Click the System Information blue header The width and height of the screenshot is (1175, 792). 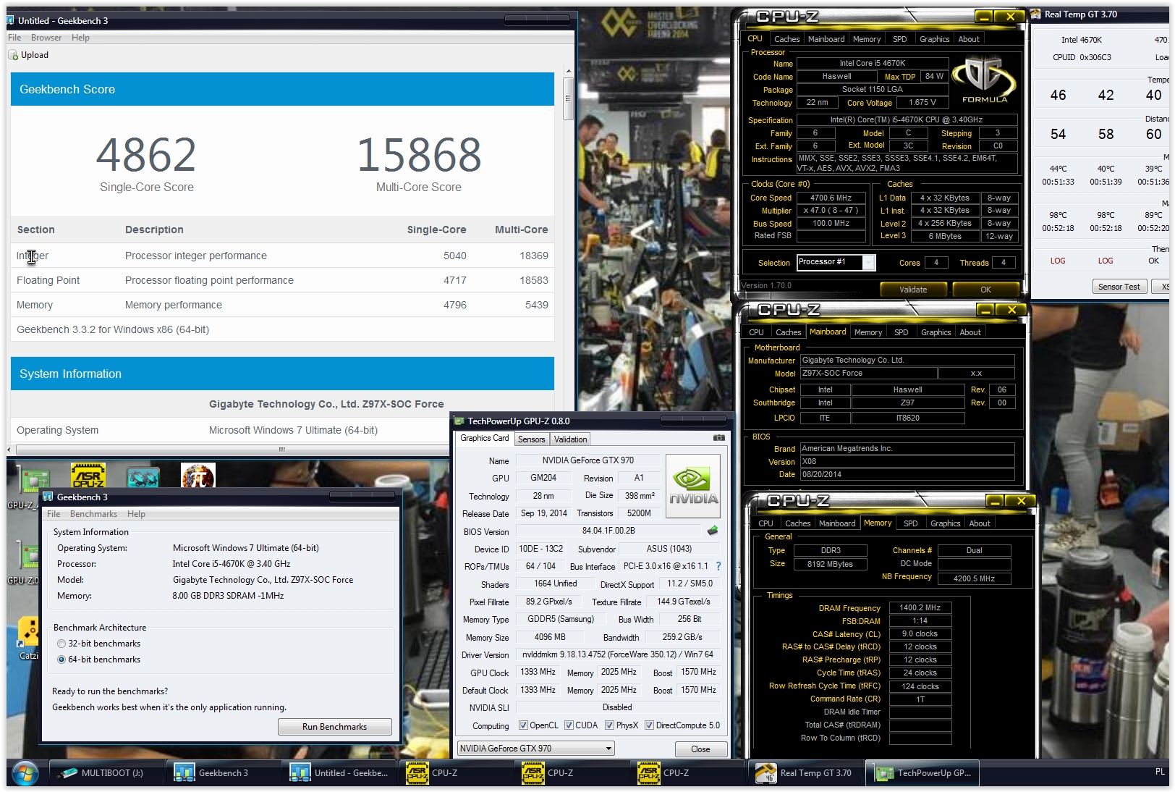[x=282, y=374]
